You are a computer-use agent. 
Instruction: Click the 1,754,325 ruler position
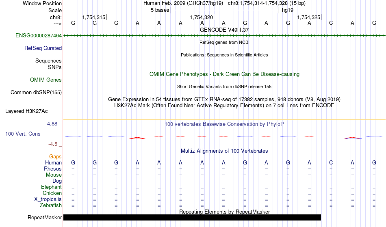tap(309, 17)
